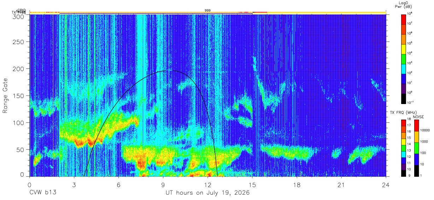Click the '999' CPID value at top
434x200 pixels.
click(208, 11)
